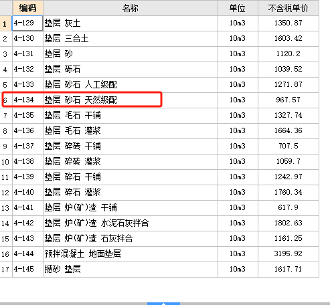Click price cell 1120.2
330x305 pixels.
tap(288, 54)
